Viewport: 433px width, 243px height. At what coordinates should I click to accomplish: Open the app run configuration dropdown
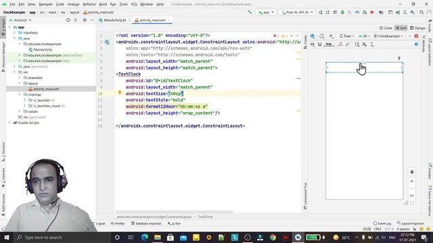(266, 12)
